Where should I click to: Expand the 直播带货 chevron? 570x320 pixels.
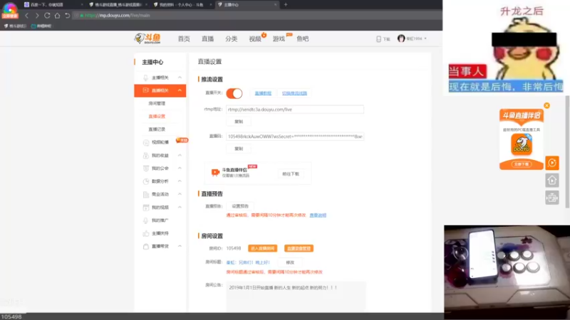(180, 246)
